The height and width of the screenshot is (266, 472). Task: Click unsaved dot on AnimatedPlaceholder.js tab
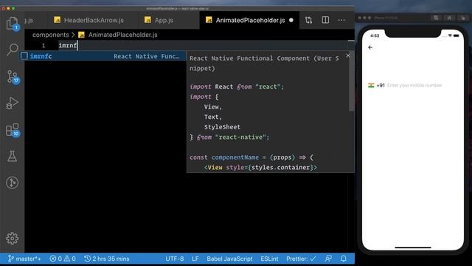tap(291, 20)
